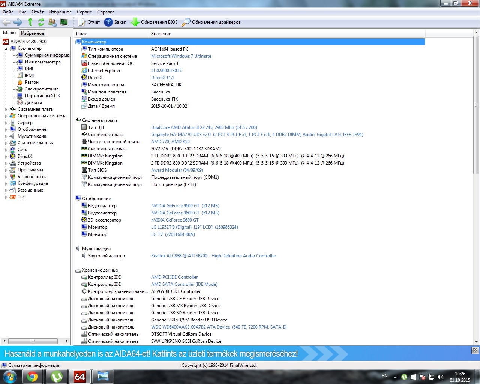The image size is (480, 384).
Task: Click the horizontal scrollbar in sidebar
Action: tap(33, 341)
